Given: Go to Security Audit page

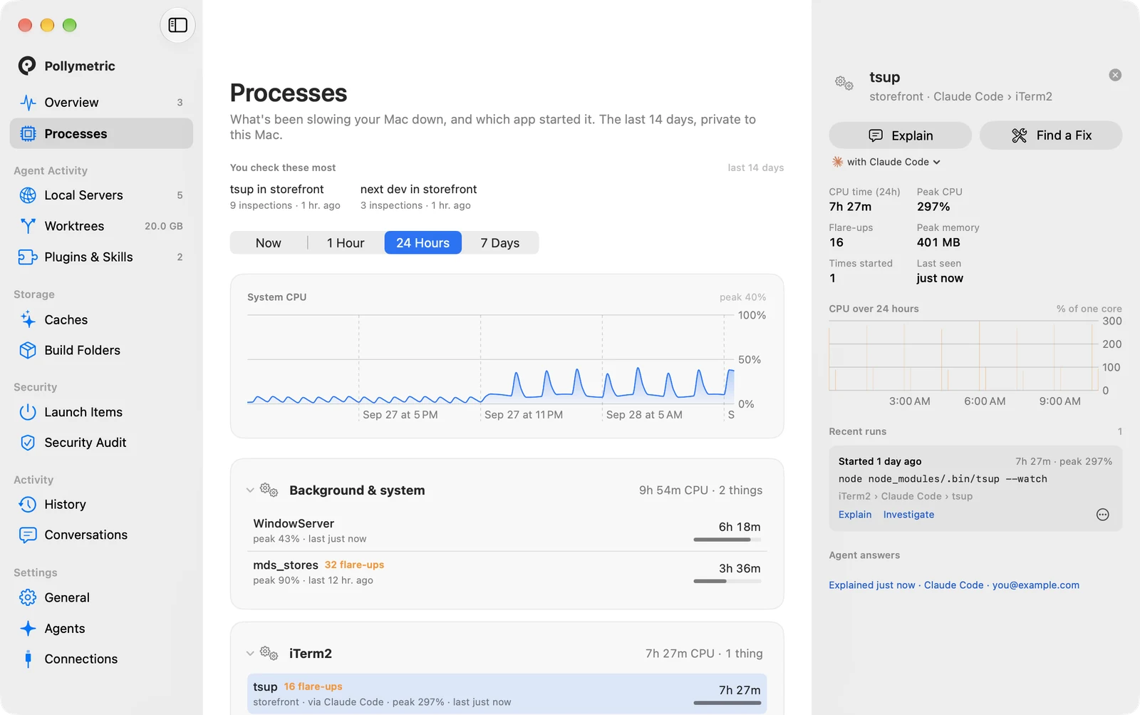Looking at the screenshot, I should (101, 443).
